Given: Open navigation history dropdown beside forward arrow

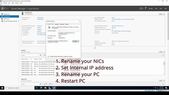Looking at the screenshot, I should 8,8.
